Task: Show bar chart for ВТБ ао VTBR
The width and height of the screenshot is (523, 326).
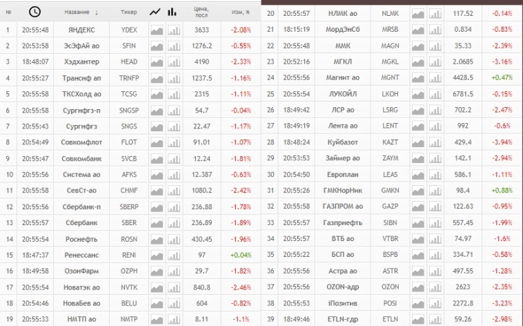Action: click(x=435, y=239)
